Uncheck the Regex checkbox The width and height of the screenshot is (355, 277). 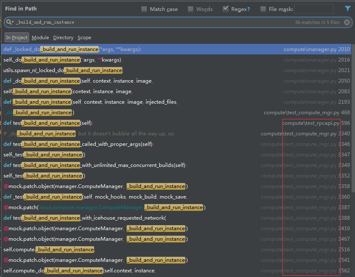[x=225, y=9]
